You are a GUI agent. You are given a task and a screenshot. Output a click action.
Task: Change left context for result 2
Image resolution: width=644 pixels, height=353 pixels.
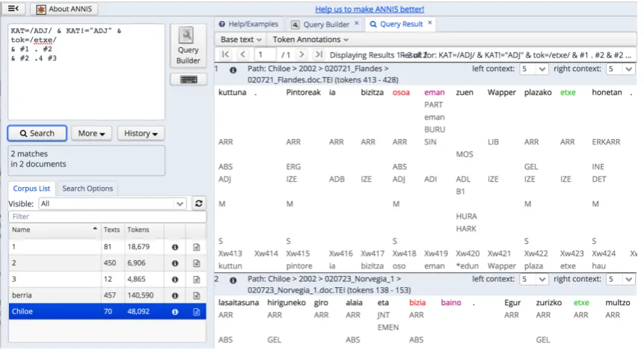(x=533, y=279)
